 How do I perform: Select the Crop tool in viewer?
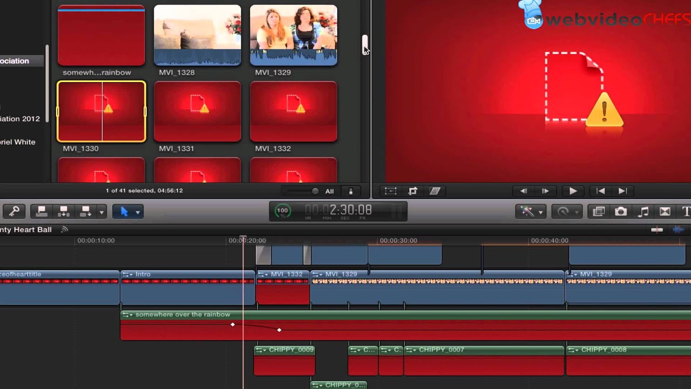tap(413, 191)
